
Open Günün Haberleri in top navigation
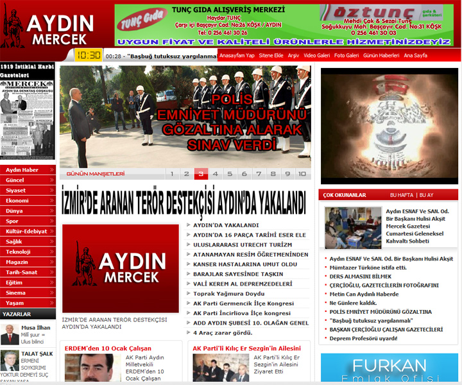pos(381,55)
